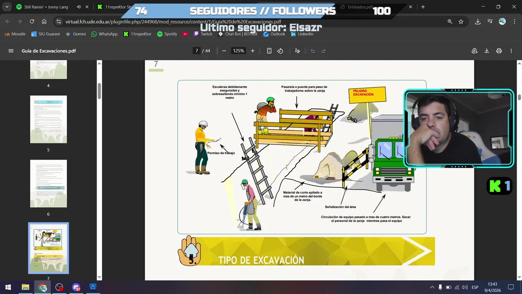Switch ESP keyboard language indicator
This screenshot has height=294, width=522.
coord(475,287)
